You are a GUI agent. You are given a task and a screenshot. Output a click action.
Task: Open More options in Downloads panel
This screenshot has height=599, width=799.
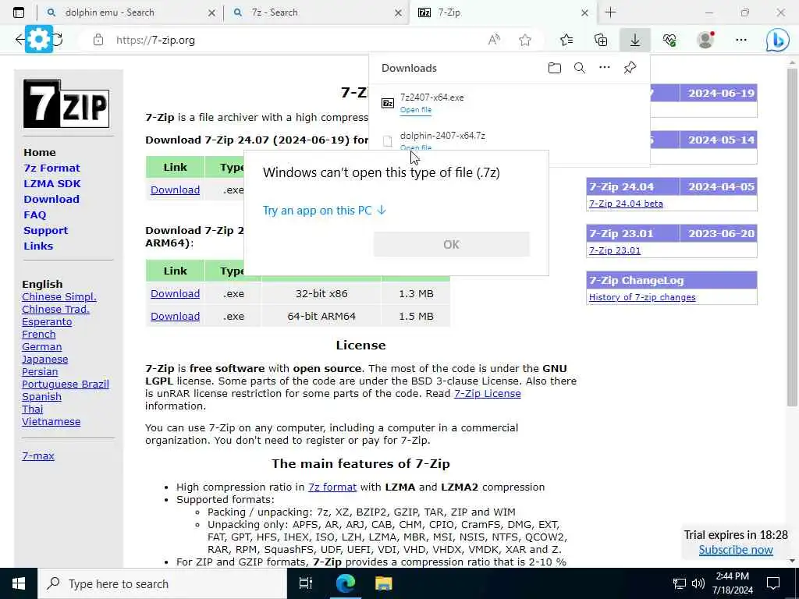tap(605, 67)
